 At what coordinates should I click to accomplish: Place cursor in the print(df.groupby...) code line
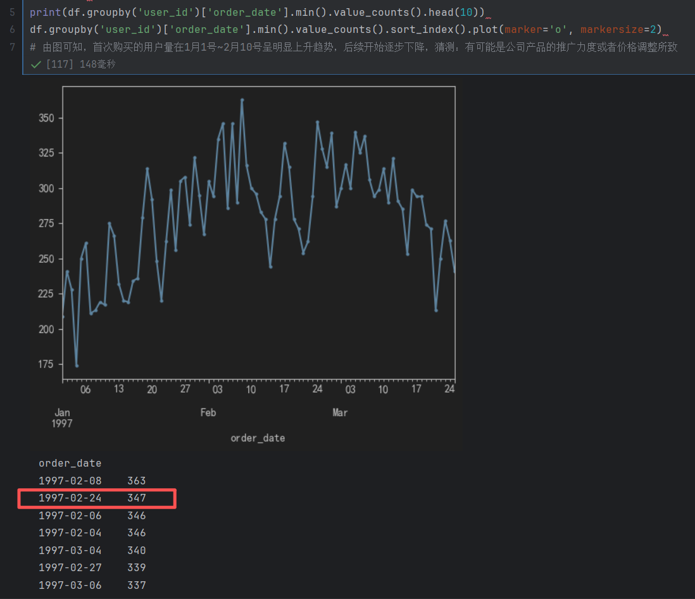257,13
